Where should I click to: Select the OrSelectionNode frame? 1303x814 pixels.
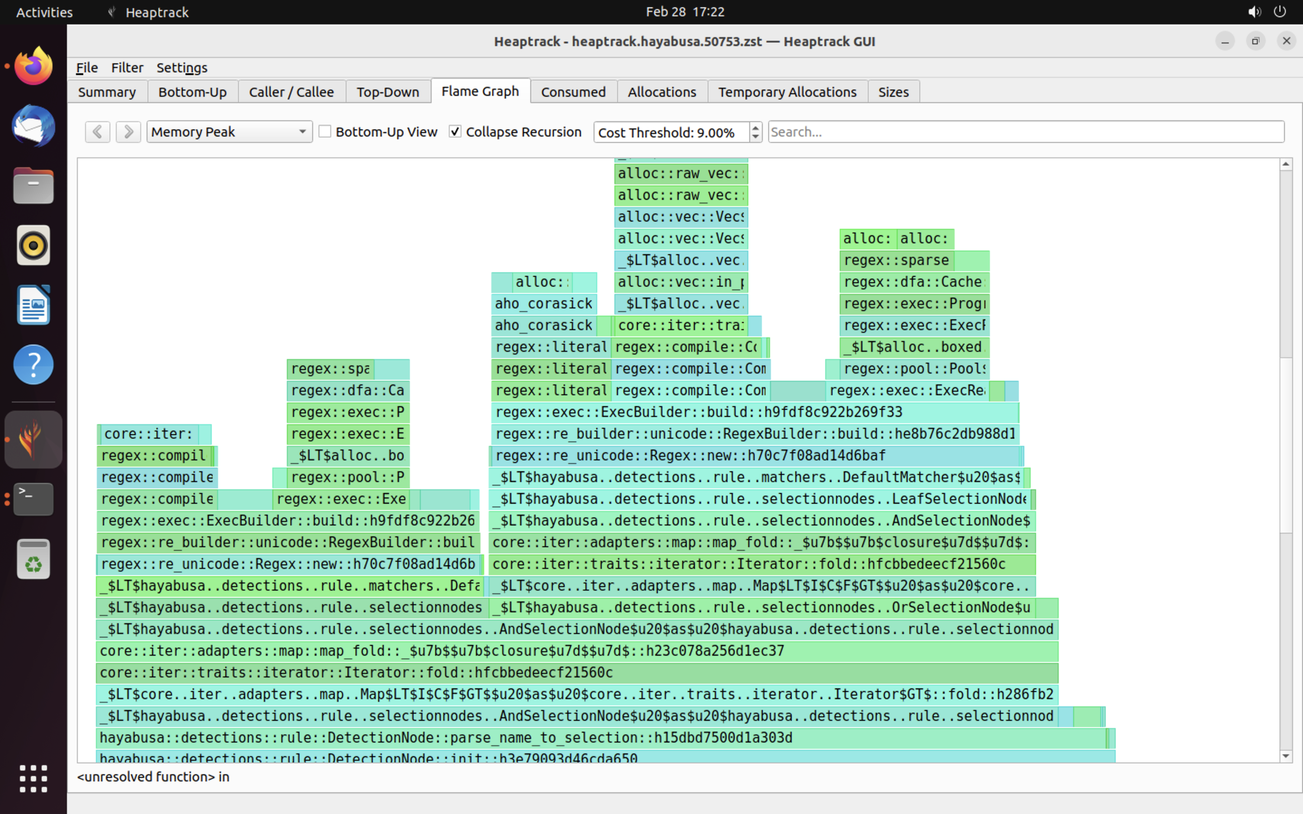coord(762,607)
